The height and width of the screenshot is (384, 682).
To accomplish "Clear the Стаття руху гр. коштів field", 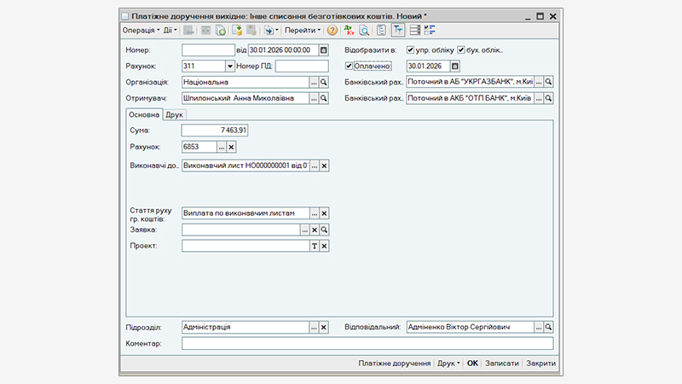I will [324, 213].
